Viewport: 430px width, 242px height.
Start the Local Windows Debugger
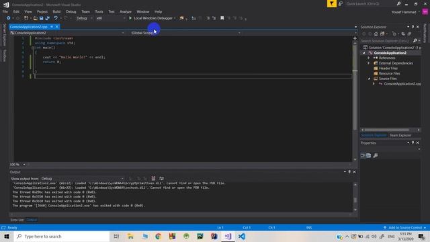[150, 18]
